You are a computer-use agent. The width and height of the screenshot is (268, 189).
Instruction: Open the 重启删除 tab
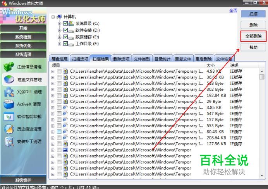pyautogui.click(x=203, y=59)
